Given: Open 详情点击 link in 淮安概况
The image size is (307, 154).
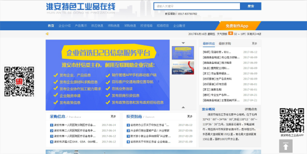Looking at the screenshot, I should (251, 109).
